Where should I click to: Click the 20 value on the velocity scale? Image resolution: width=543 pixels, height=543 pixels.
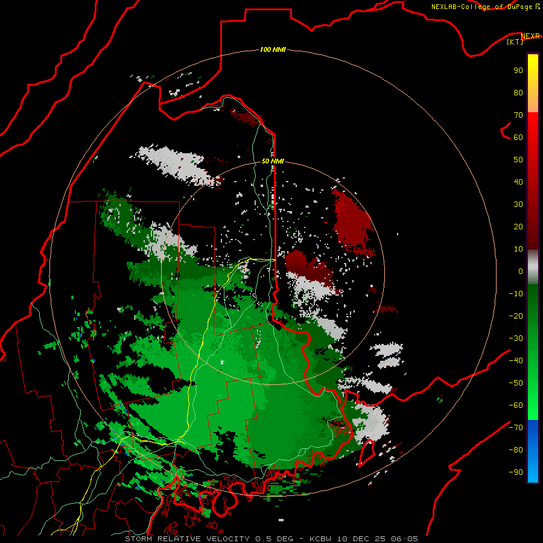point(518,227)
